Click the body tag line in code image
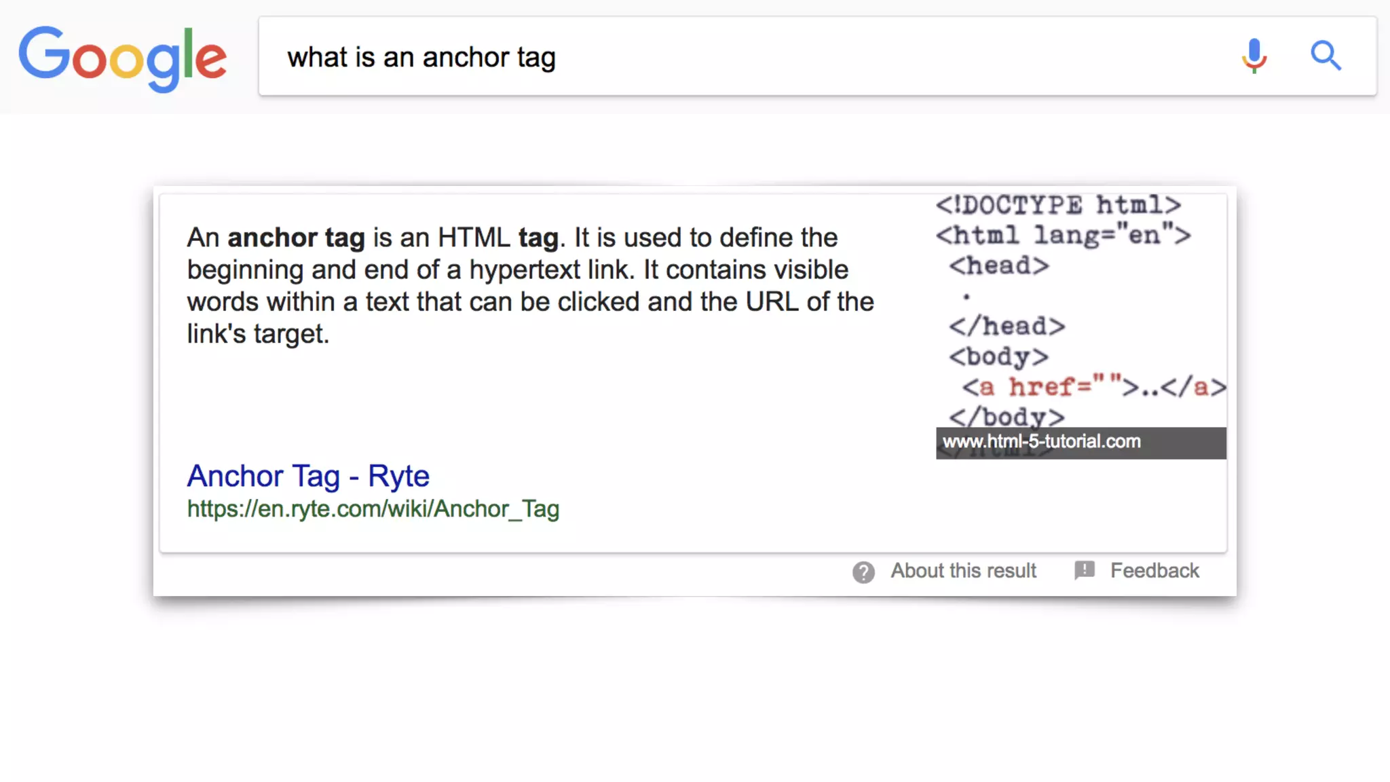 [x=998, y=357]
